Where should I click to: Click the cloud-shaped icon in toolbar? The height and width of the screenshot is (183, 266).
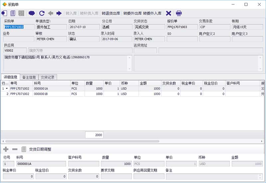point(32,13)
